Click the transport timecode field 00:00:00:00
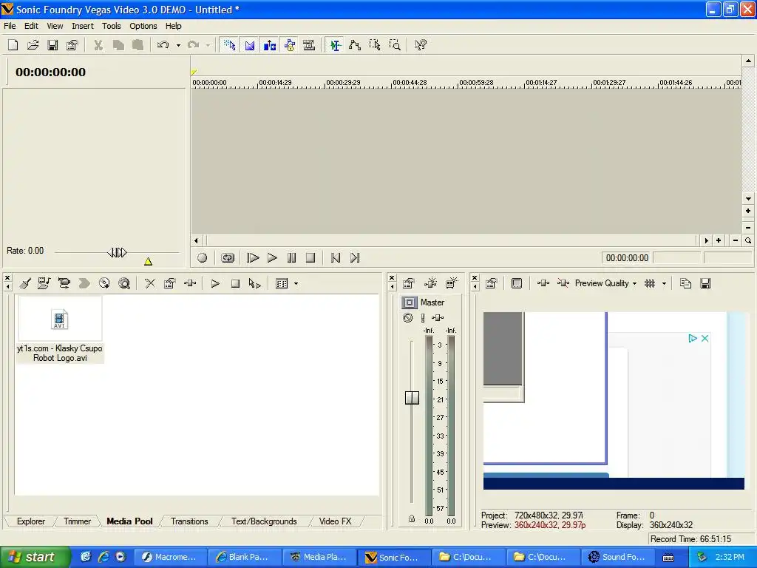 pyautogui.click(x=627, y=258)
